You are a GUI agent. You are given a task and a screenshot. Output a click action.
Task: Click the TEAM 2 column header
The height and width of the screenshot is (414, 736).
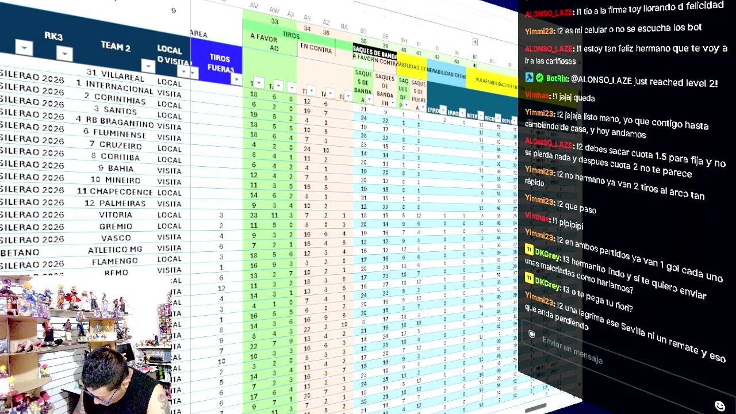pos(116,47)
